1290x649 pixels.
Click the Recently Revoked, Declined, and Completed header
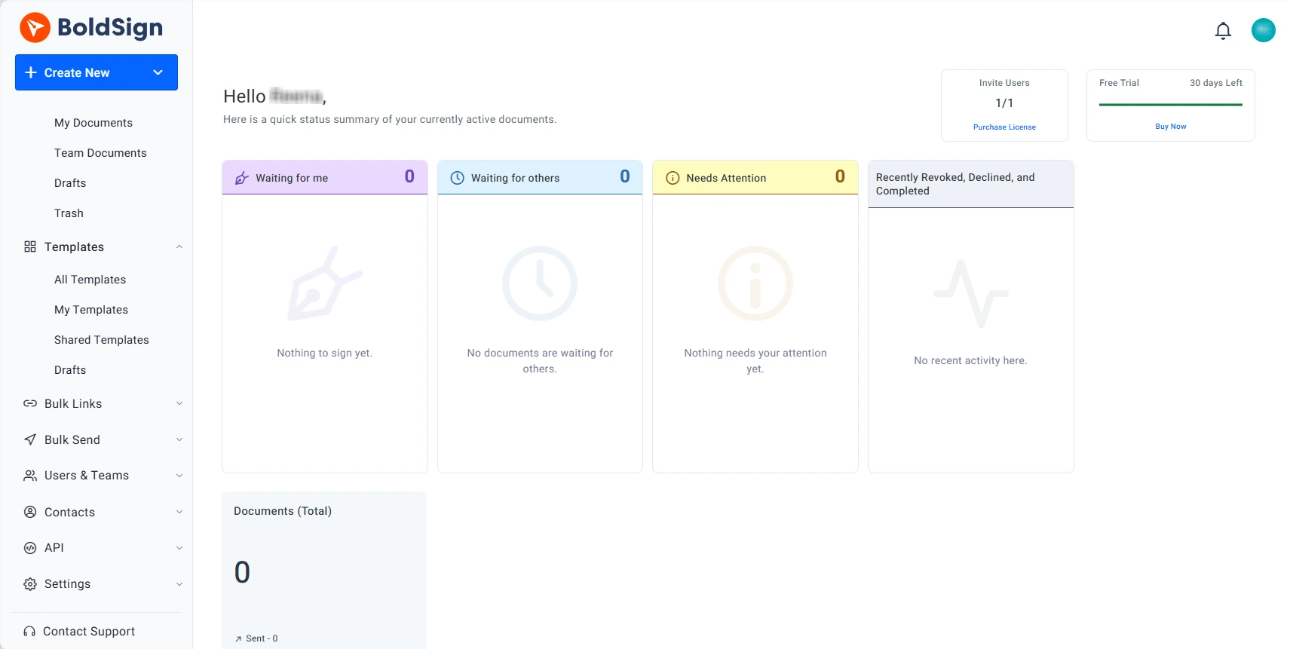pyautogui.click(x=971, y=184)
